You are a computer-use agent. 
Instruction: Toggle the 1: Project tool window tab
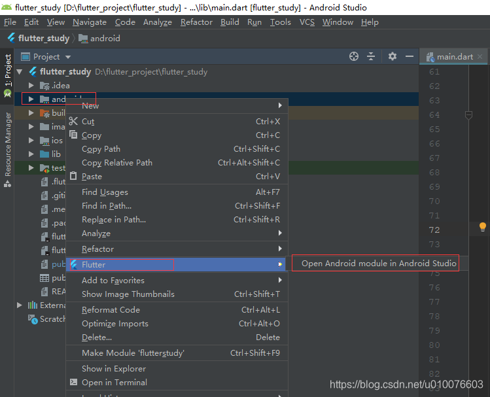pyautogui.click(x=7, y=75)
